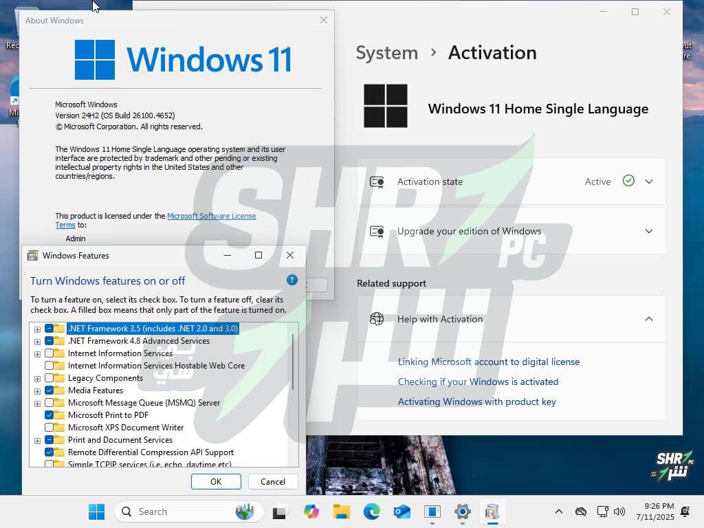Toggle the .NET Framework 3.5 checkbox
704x528 pixels.
49,328
